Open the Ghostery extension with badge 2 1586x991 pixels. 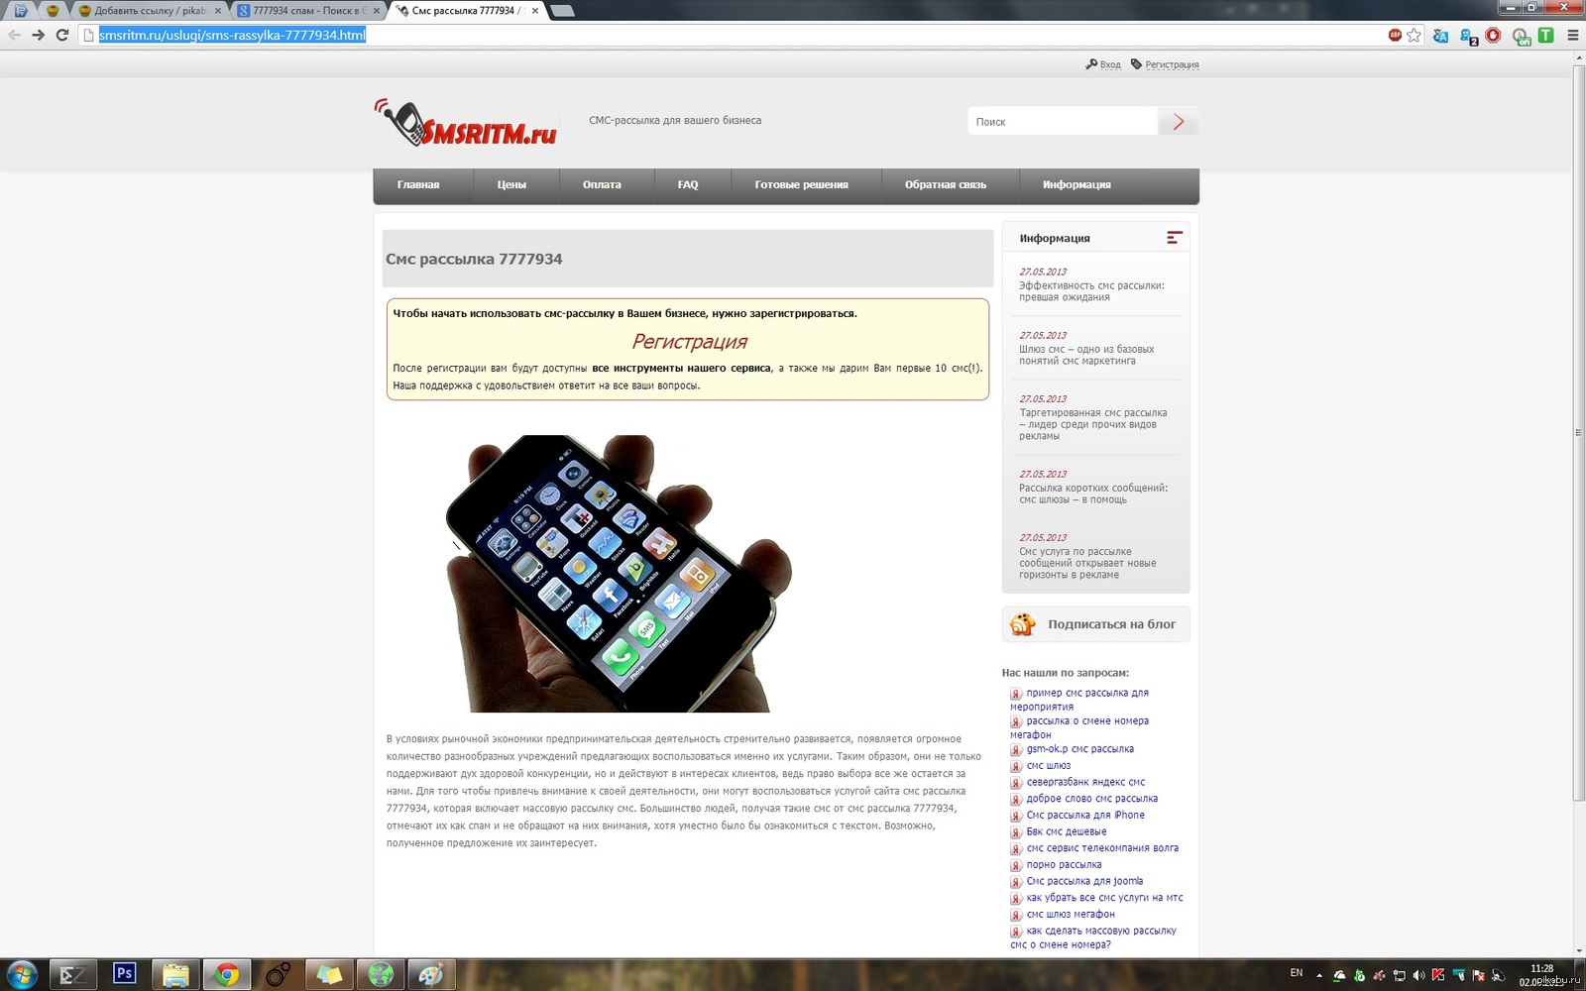1468,36
